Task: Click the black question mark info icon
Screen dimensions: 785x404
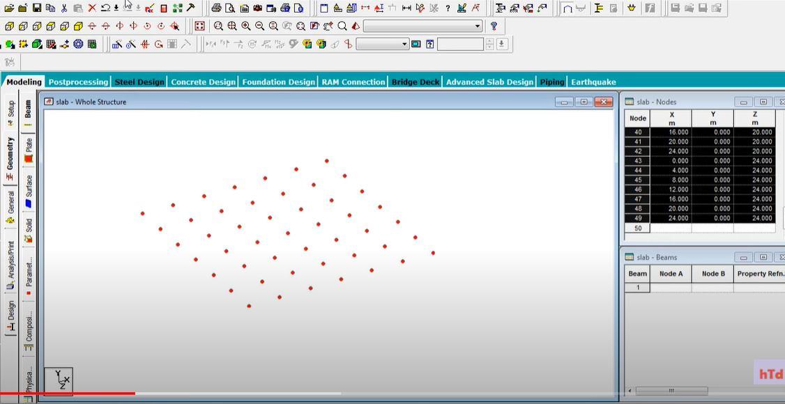Action: pos(448,8)
